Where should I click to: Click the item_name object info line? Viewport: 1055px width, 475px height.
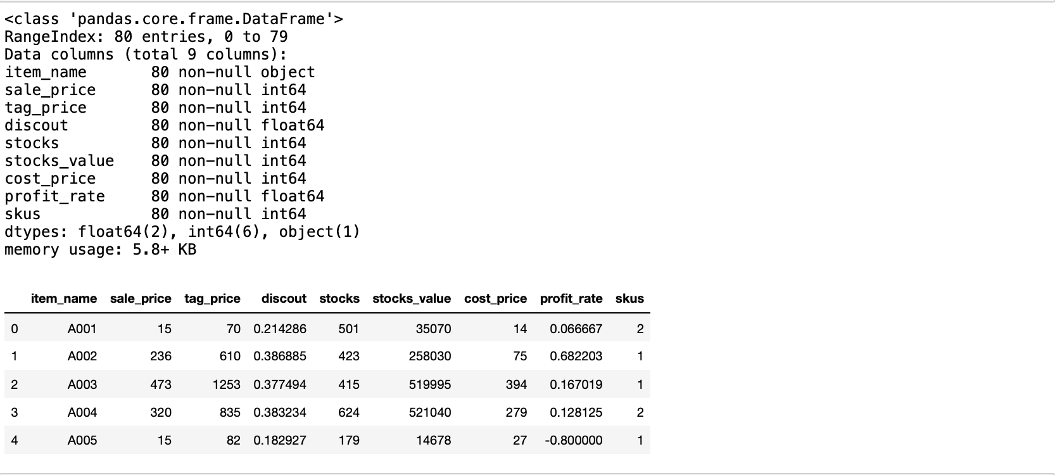[x=160, y=72]
